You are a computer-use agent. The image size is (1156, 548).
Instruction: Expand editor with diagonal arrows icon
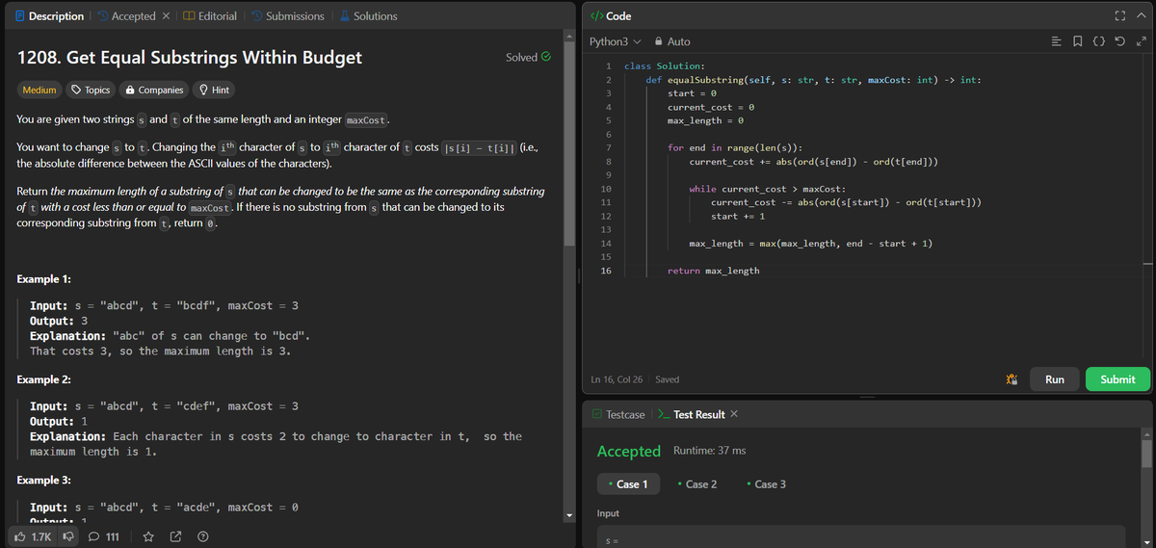[1143, 41]
